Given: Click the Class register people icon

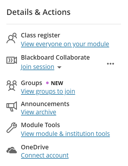Looking at the screenshot, I should pyautogui.click(x=12, y=38).
